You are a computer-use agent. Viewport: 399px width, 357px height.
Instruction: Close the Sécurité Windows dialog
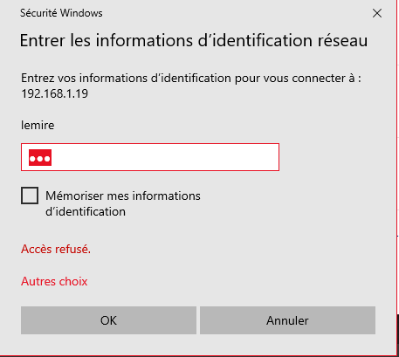pyautogui.click(x=377, y=13)
